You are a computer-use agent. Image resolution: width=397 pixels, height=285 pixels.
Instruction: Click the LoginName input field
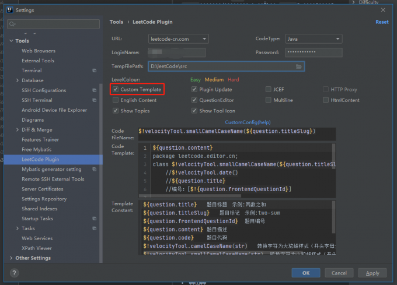[177, 52]
